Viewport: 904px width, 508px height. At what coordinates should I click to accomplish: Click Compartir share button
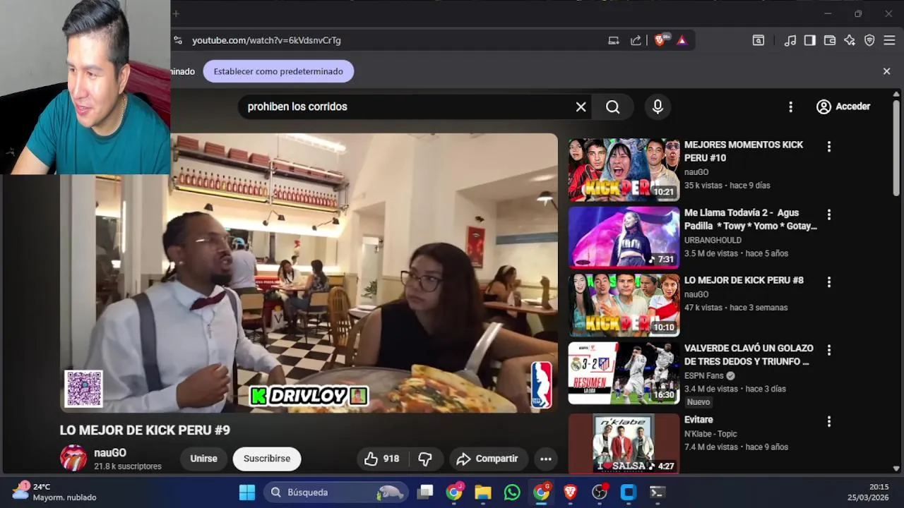[x=487, y=459]
